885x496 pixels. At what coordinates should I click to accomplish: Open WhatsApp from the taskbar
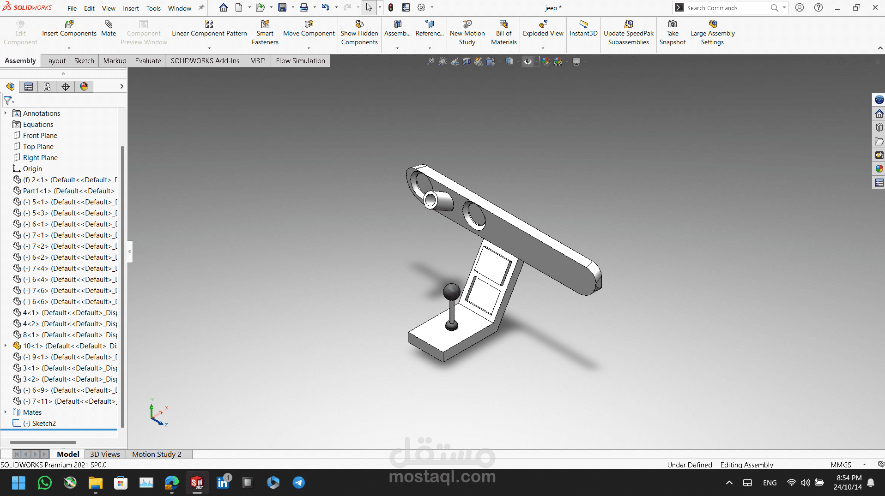pos(45,483)
